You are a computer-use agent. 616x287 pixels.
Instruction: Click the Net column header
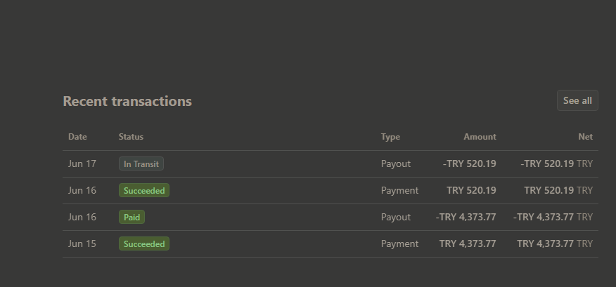click(x=585, y=137)
